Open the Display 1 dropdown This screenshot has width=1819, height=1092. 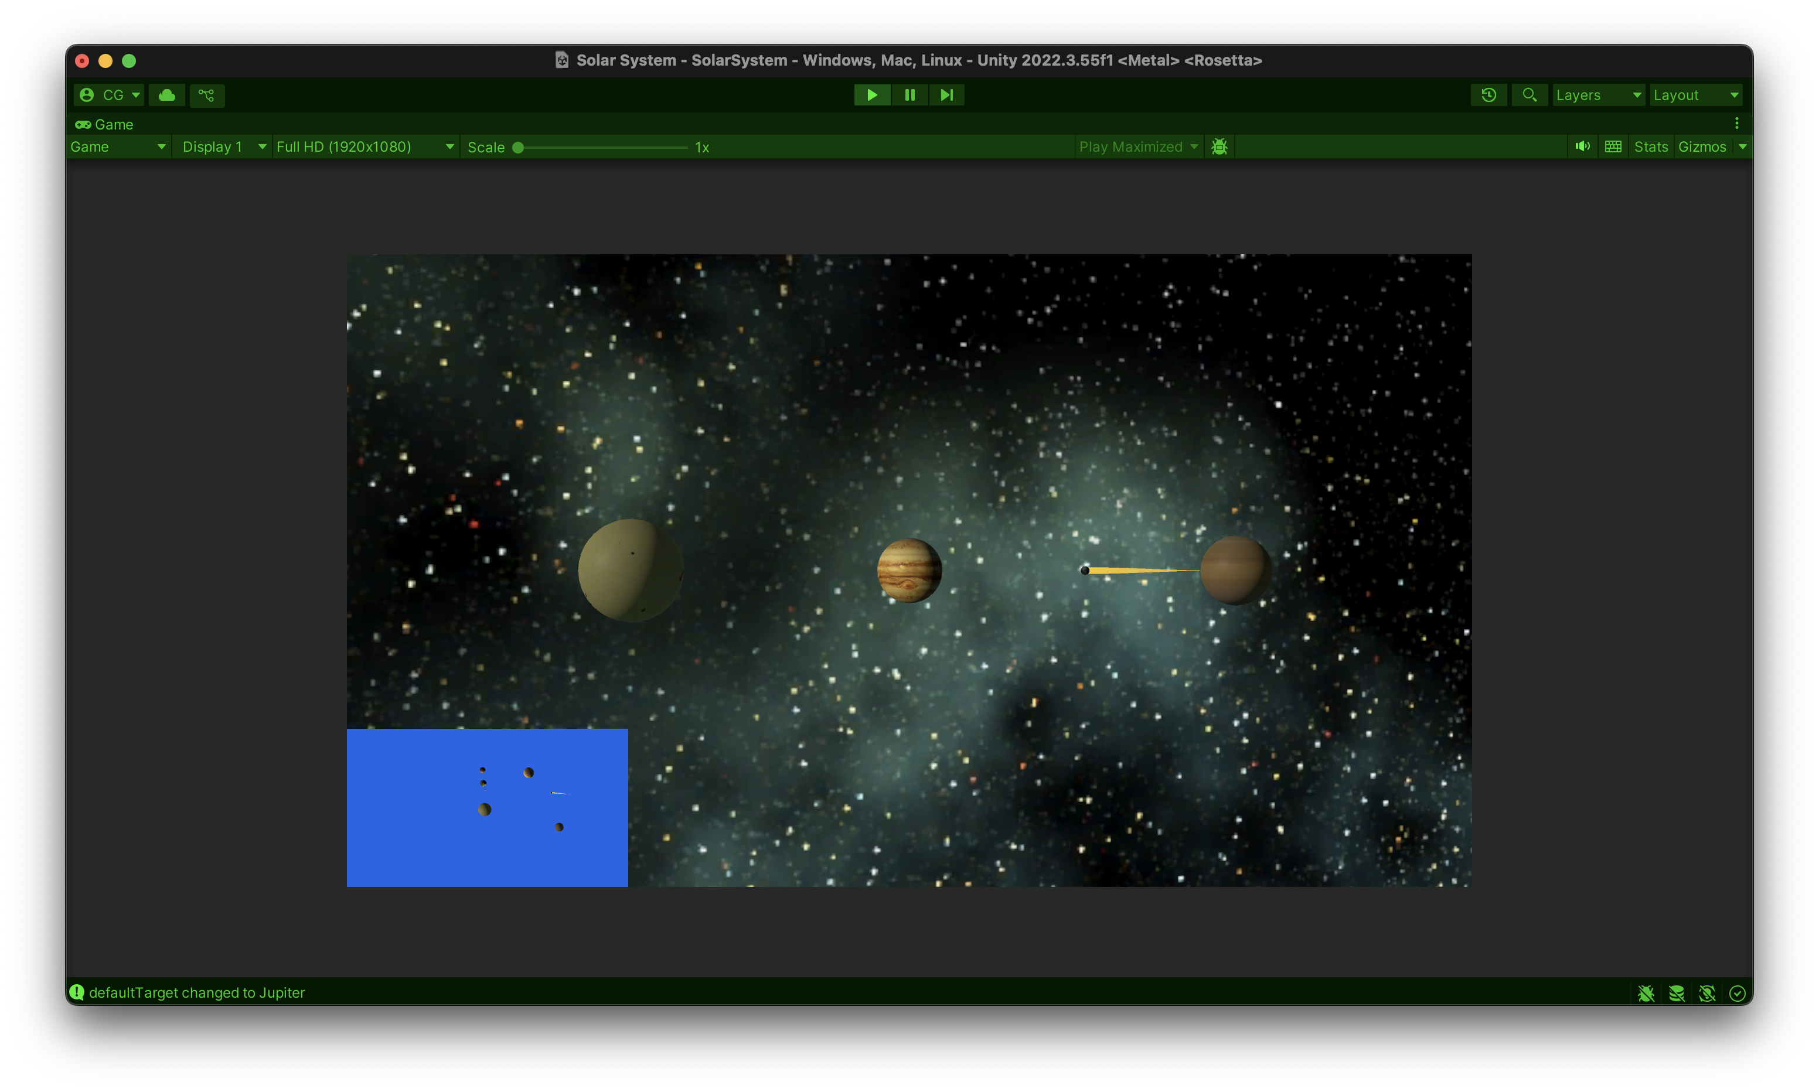(x=224, y=147)
